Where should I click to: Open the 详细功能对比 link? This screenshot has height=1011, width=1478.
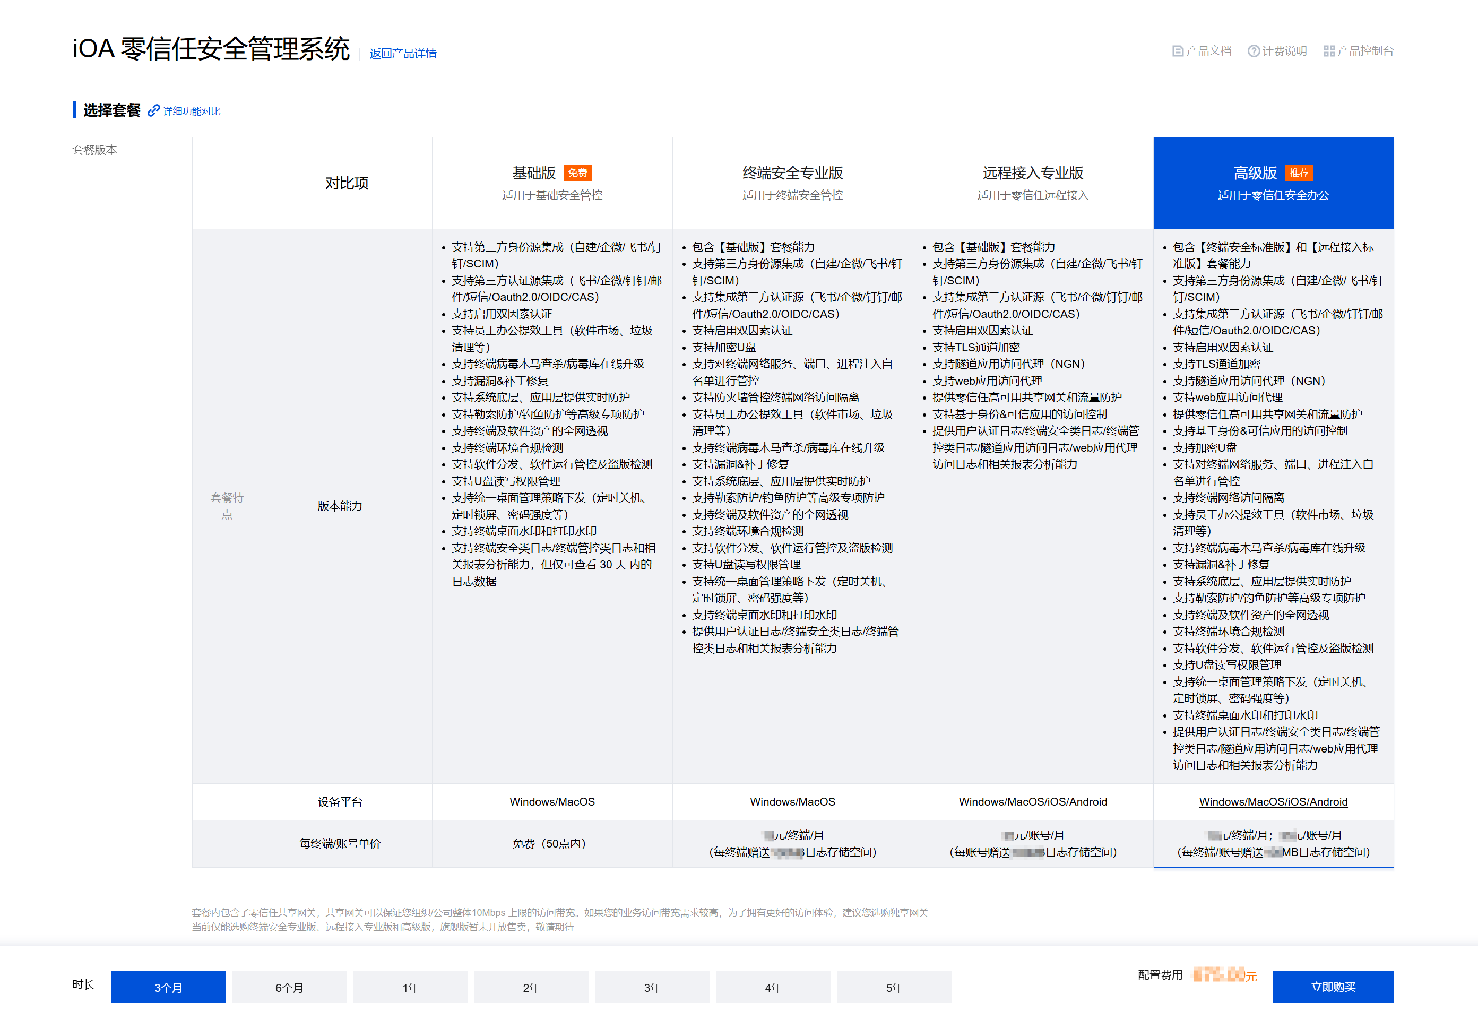coord(192,111)
